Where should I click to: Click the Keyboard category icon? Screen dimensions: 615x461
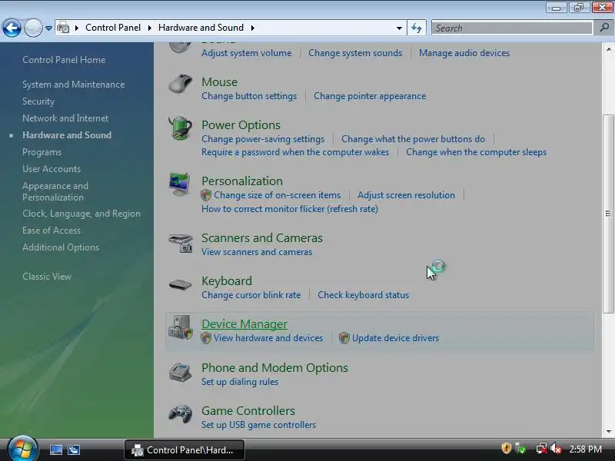click(x=180, y=284)
